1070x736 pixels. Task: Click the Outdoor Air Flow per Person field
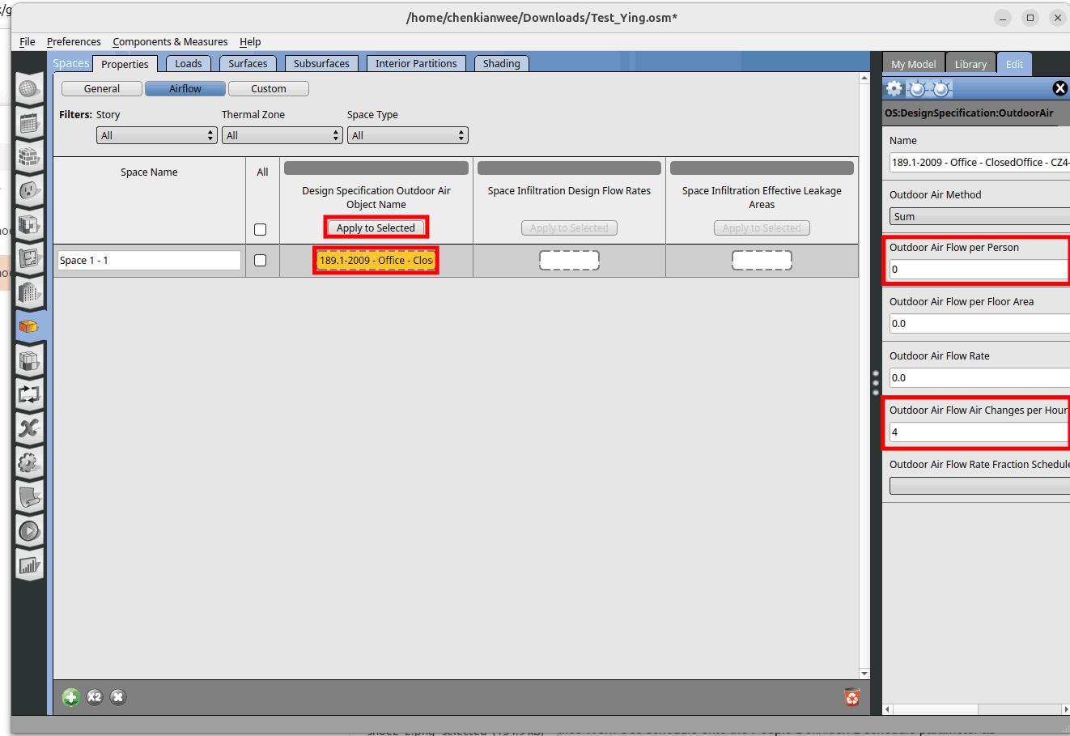pos(978,270)
